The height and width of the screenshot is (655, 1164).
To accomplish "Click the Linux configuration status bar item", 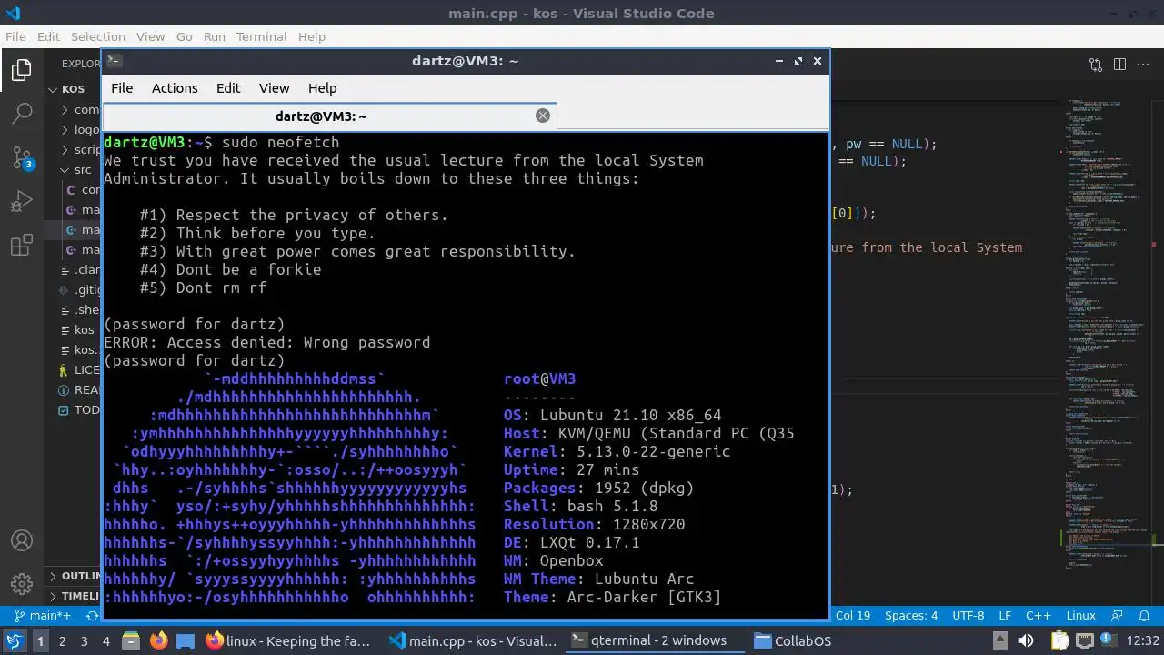I will (x=1081, y=616).
